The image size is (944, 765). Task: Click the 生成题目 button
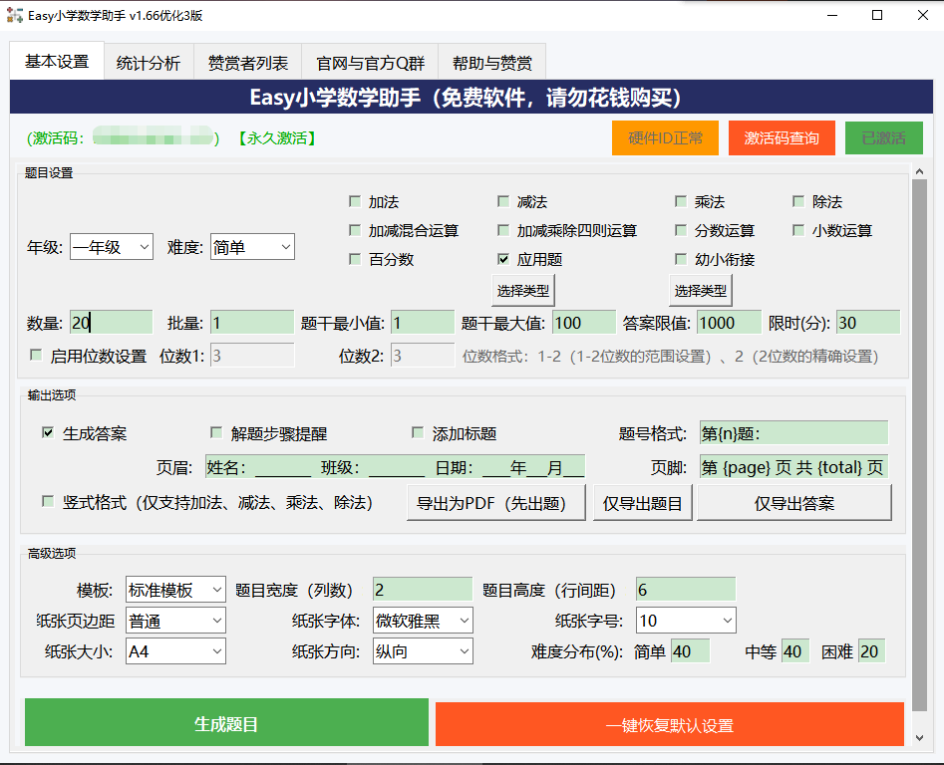point(224,723)
